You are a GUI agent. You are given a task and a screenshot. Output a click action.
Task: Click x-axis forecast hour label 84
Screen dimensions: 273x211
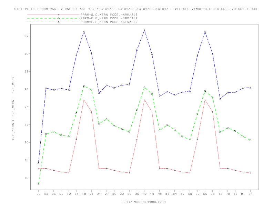pyautogui.click(x=250, y=194)
